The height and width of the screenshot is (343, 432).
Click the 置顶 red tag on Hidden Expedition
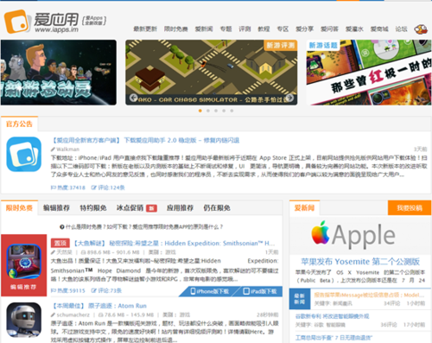coord(60,243)
